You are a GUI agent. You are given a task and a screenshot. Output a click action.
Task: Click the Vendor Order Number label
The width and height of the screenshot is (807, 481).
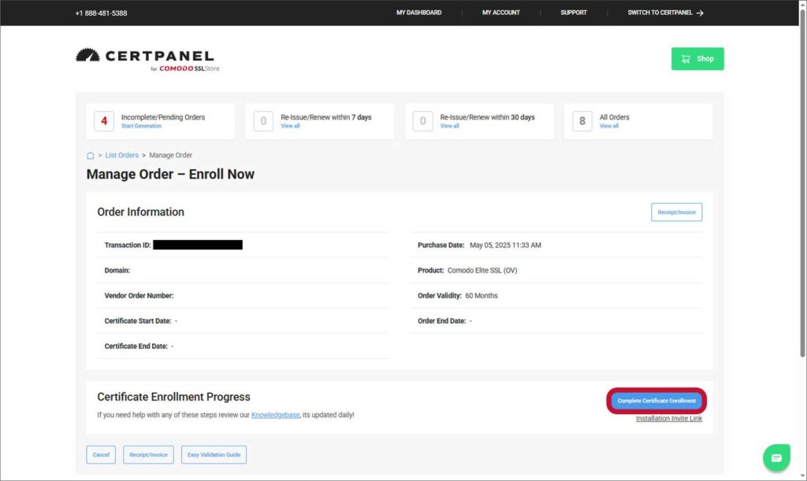tap(139, 295)
